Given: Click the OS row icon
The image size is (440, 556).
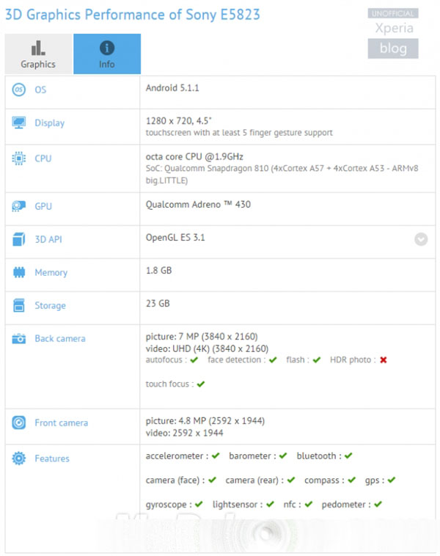Looking at the screenshot, I should 19,89.
